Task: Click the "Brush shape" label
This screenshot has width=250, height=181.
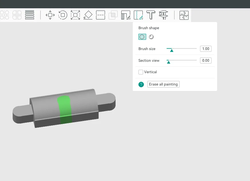Action: pos(149,28)
